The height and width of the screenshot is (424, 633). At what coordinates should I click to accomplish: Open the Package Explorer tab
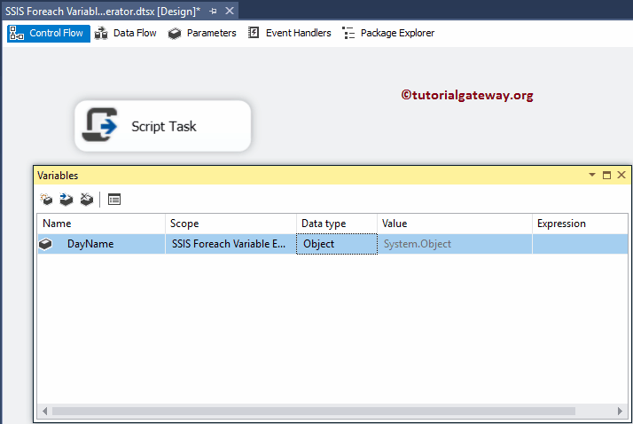(x=388, y=33)
